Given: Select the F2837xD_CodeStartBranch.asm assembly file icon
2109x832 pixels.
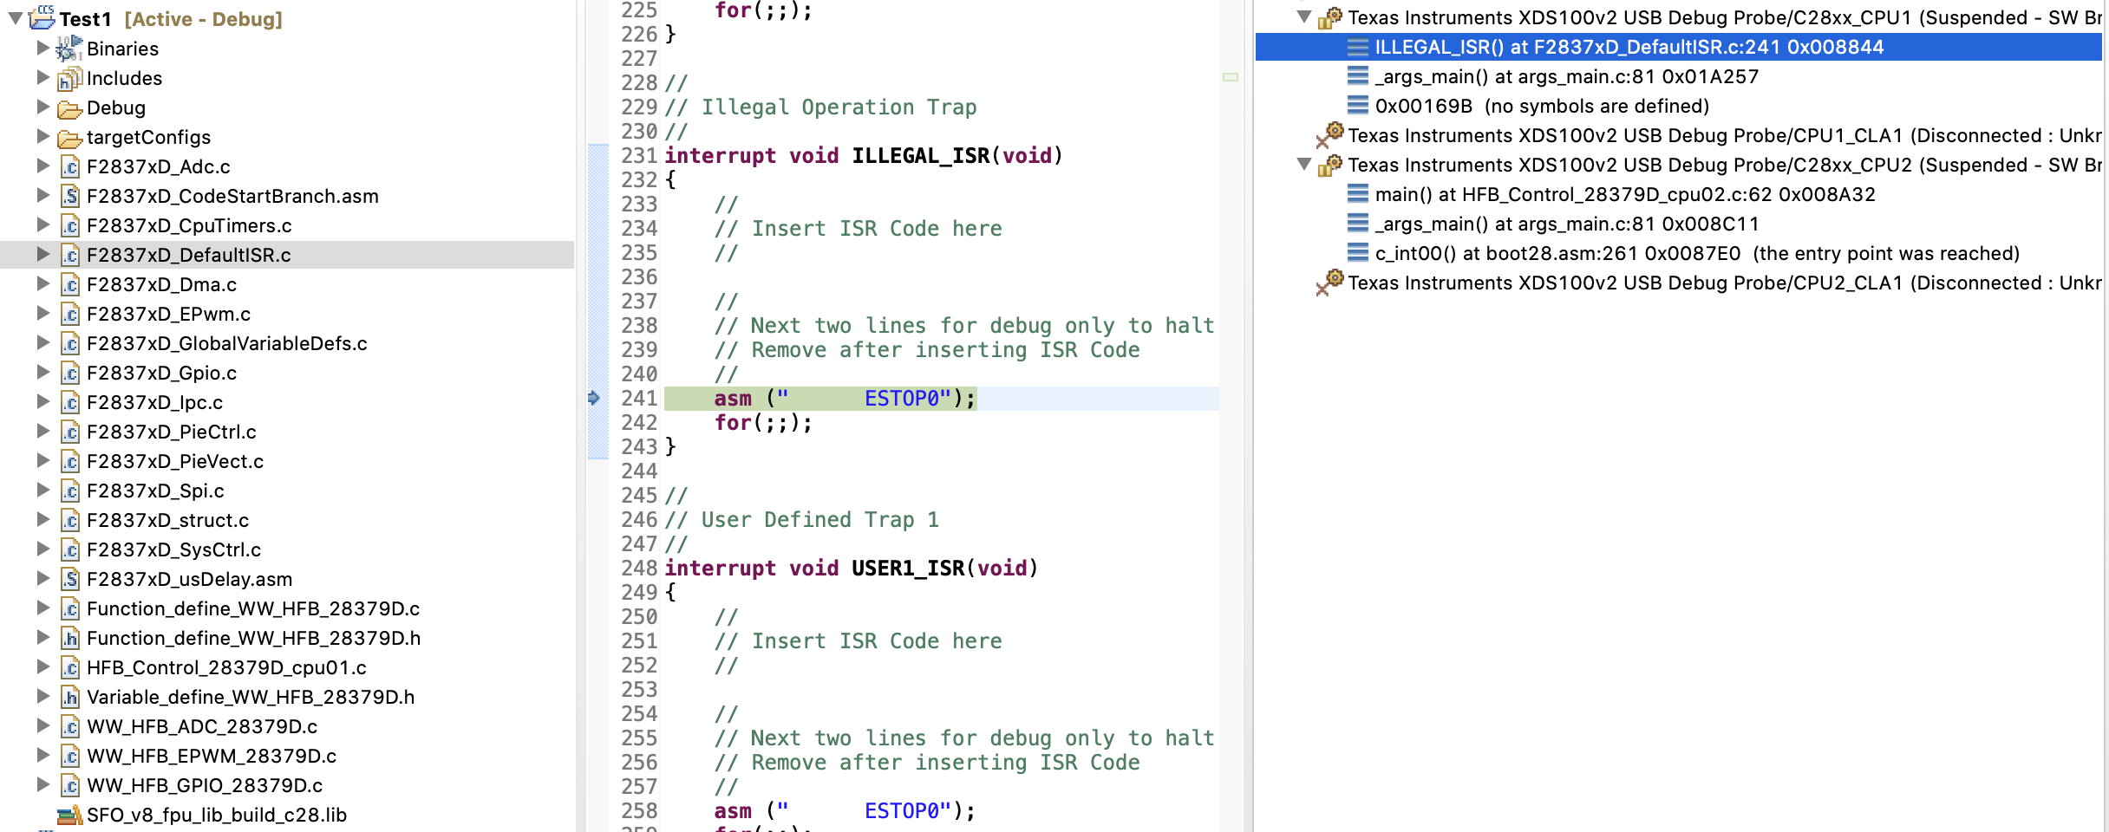Looking at the screenshot, I should [x=69, y=196].
